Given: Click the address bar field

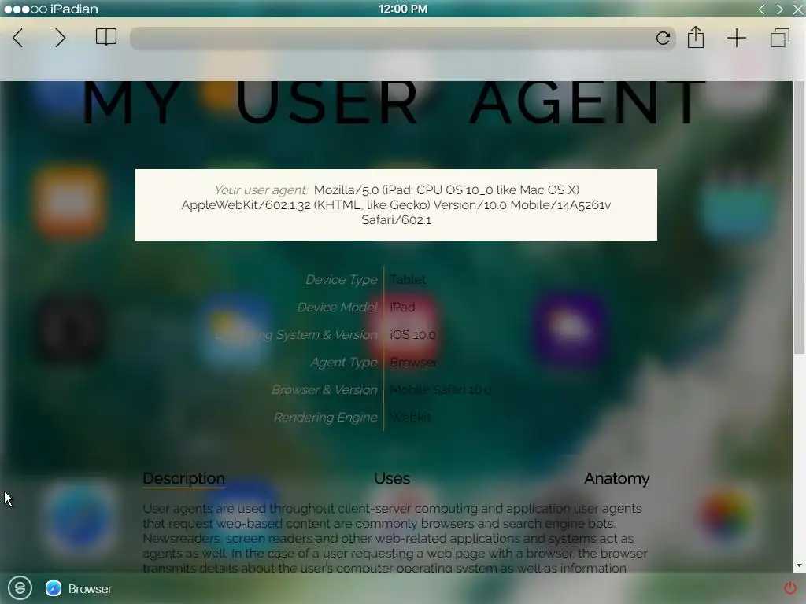Looking at the screenshot, I should 402,38.
